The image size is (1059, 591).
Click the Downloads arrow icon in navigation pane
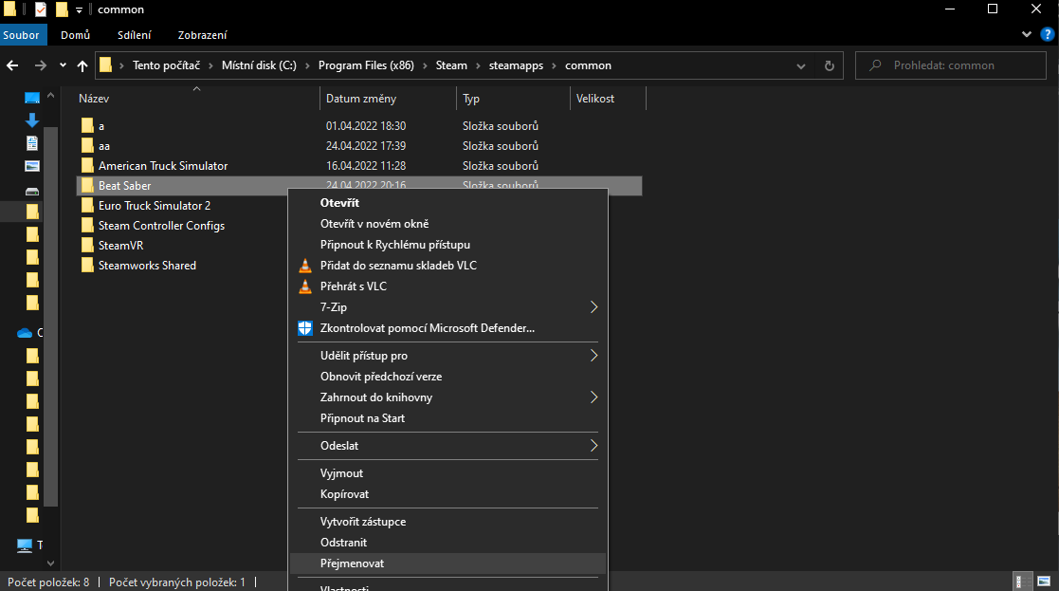click(x=31, y=120)
